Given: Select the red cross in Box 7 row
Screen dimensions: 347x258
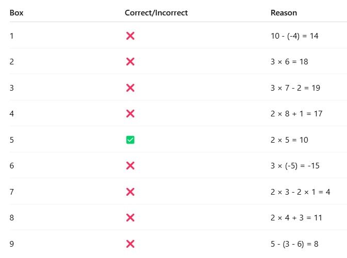Looking at the screenshot, I should [130, 192].
